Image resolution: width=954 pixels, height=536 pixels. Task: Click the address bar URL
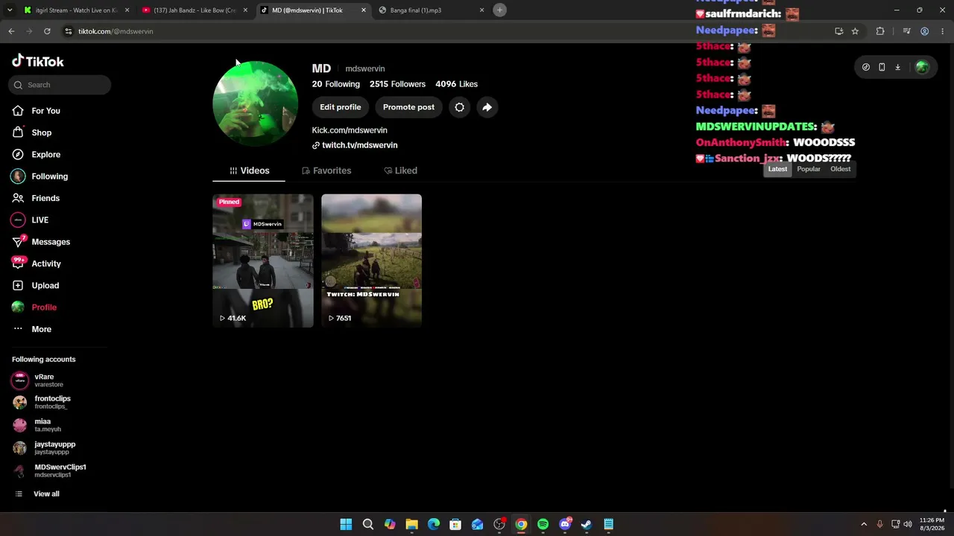(116, 31)
